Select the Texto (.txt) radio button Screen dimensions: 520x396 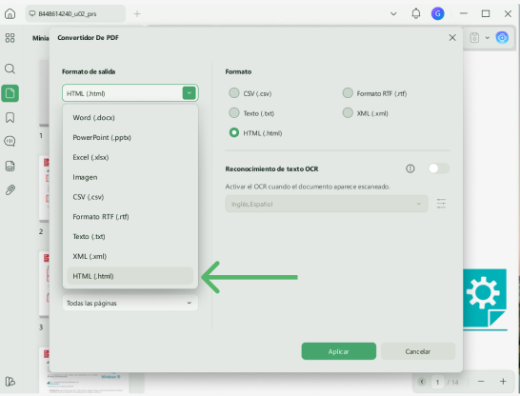pyautogui.click(x=234, y=112)
